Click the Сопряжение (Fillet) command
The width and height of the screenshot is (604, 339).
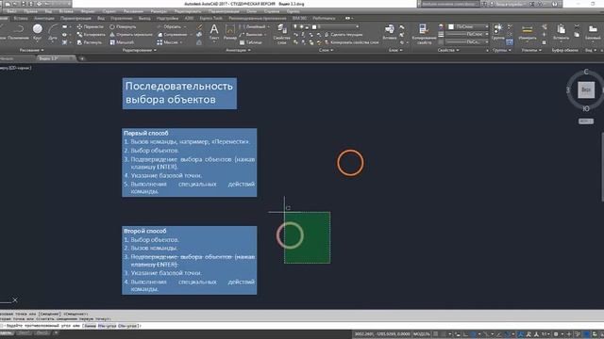pos(172,35)
